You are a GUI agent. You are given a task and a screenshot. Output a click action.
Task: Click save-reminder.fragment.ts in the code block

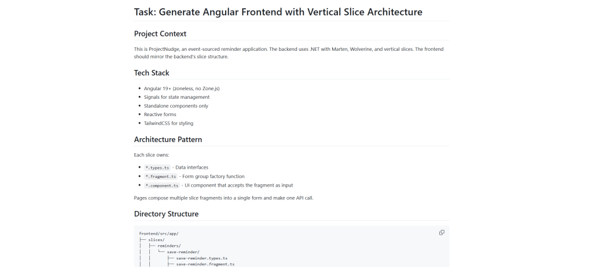205,264
